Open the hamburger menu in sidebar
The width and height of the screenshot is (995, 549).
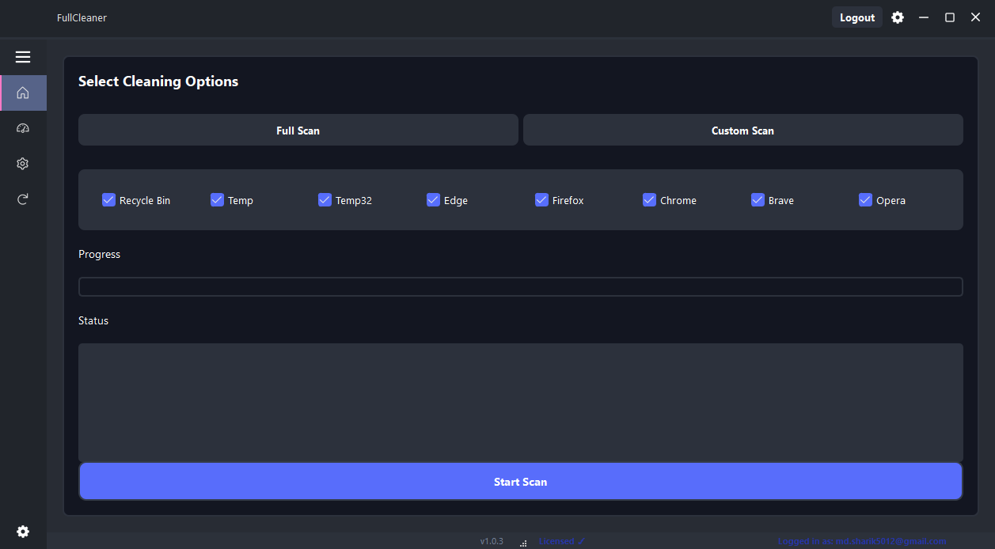(23, 57)
